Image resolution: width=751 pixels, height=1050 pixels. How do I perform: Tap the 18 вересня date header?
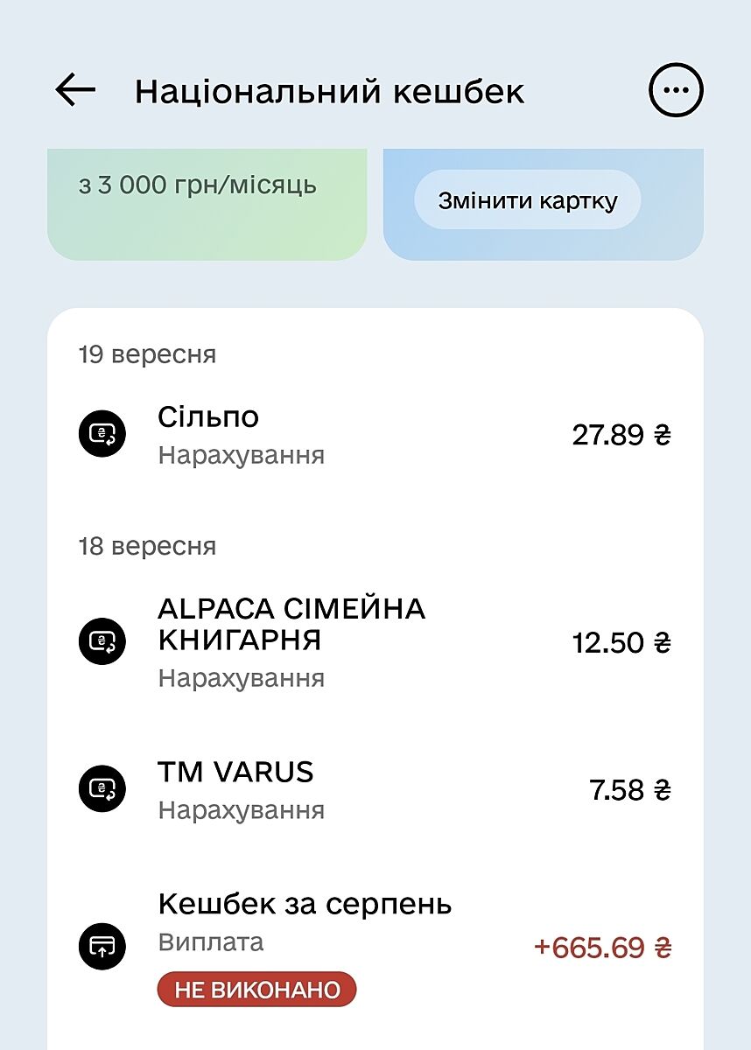[147, 547]
